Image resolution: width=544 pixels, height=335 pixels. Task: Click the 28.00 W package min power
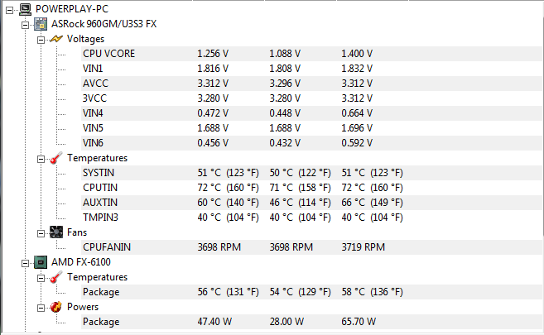click(x=286, y=322)
